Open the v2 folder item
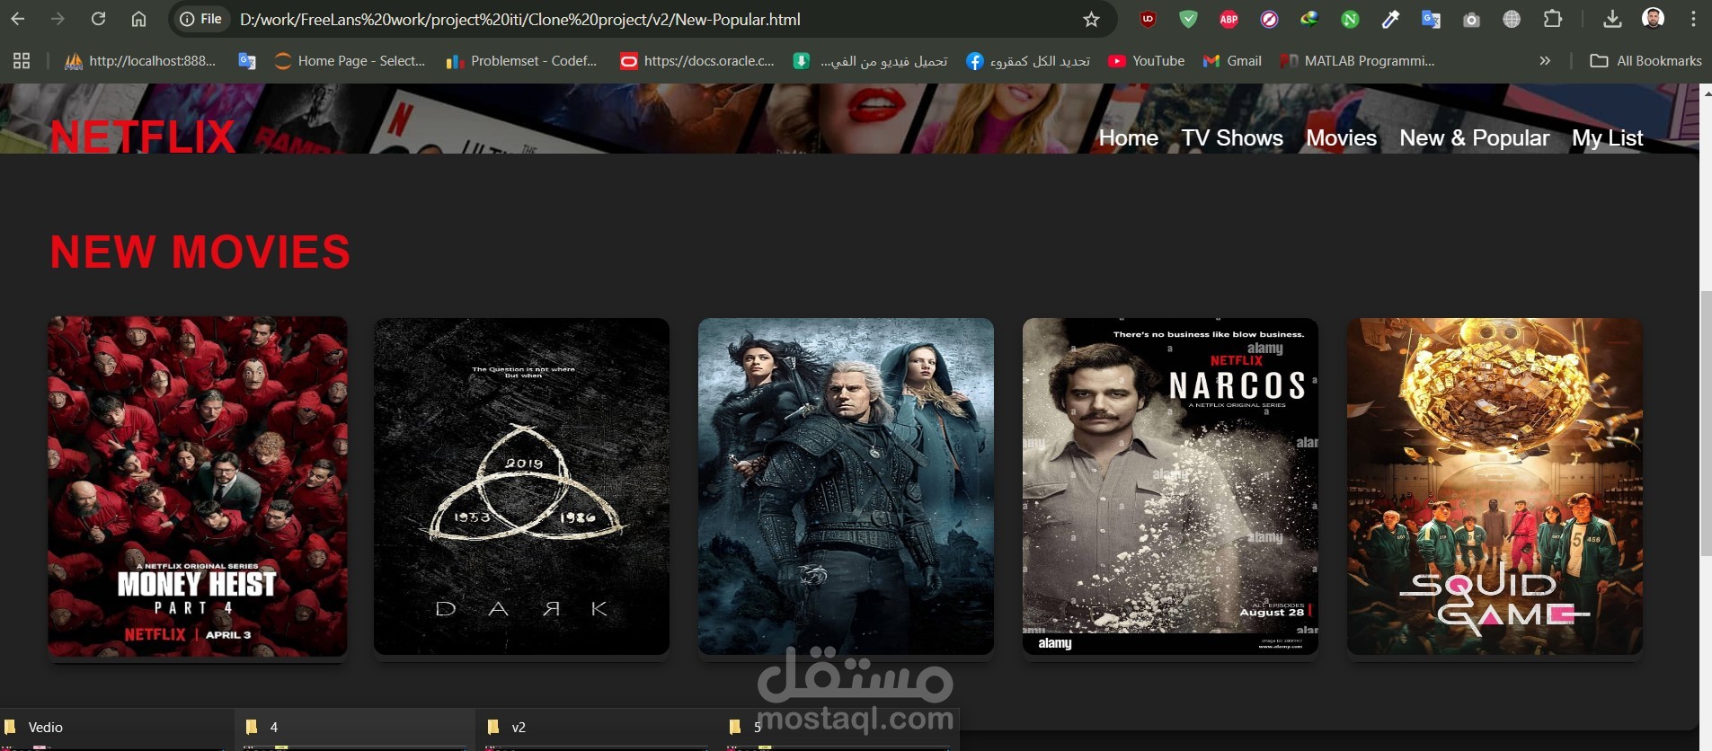Viewport: 1712px width, 751px height. (597, 728)
